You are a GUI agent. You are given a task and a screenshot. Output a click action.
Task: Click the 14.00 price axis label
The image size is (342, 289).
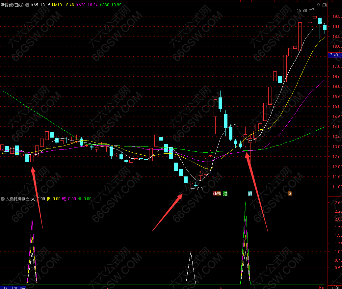(337, 126)
